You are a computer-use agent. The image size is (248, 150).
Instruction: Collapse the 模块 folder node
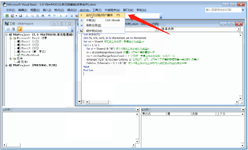(11, 59)
